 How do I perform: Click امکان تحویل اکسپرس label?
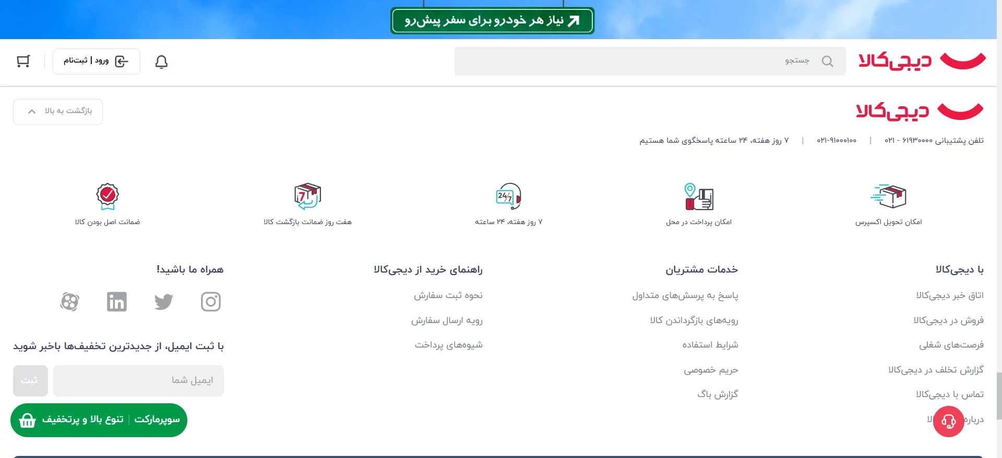(x=888, y=222)
